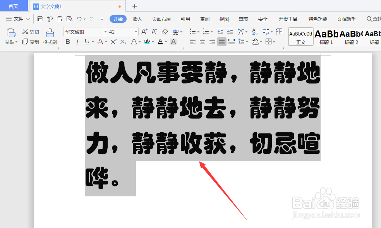Viewport: 381px width, 228px height.
Task: Click the Decrease Indent icon
Action: tap(220, 32)
